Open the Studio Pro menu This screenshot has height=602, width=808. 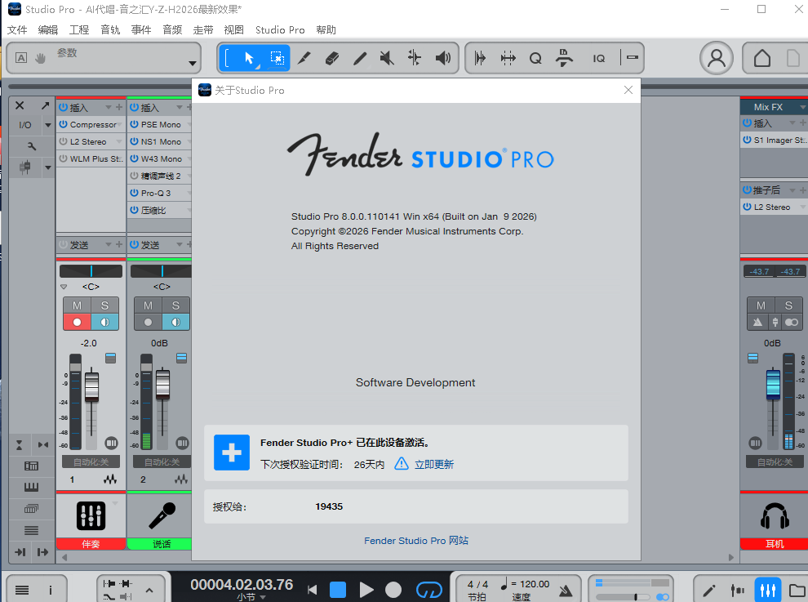coord(280,30)
